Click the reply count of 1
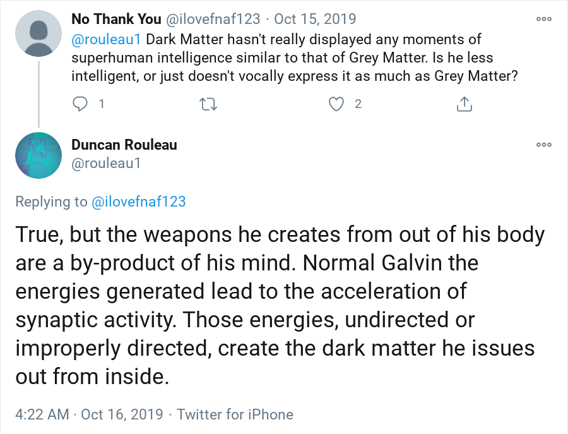Viewport: 568px width, 434px height. tap(102, 104)
